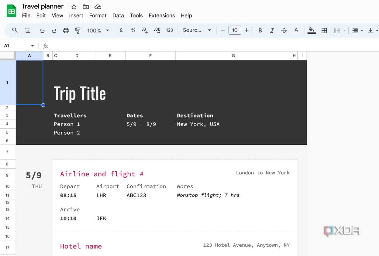Toggle bold formatting

point(260,30)
